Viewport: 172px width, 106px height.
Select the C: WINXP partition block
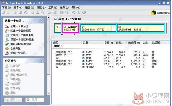[71, 28]
